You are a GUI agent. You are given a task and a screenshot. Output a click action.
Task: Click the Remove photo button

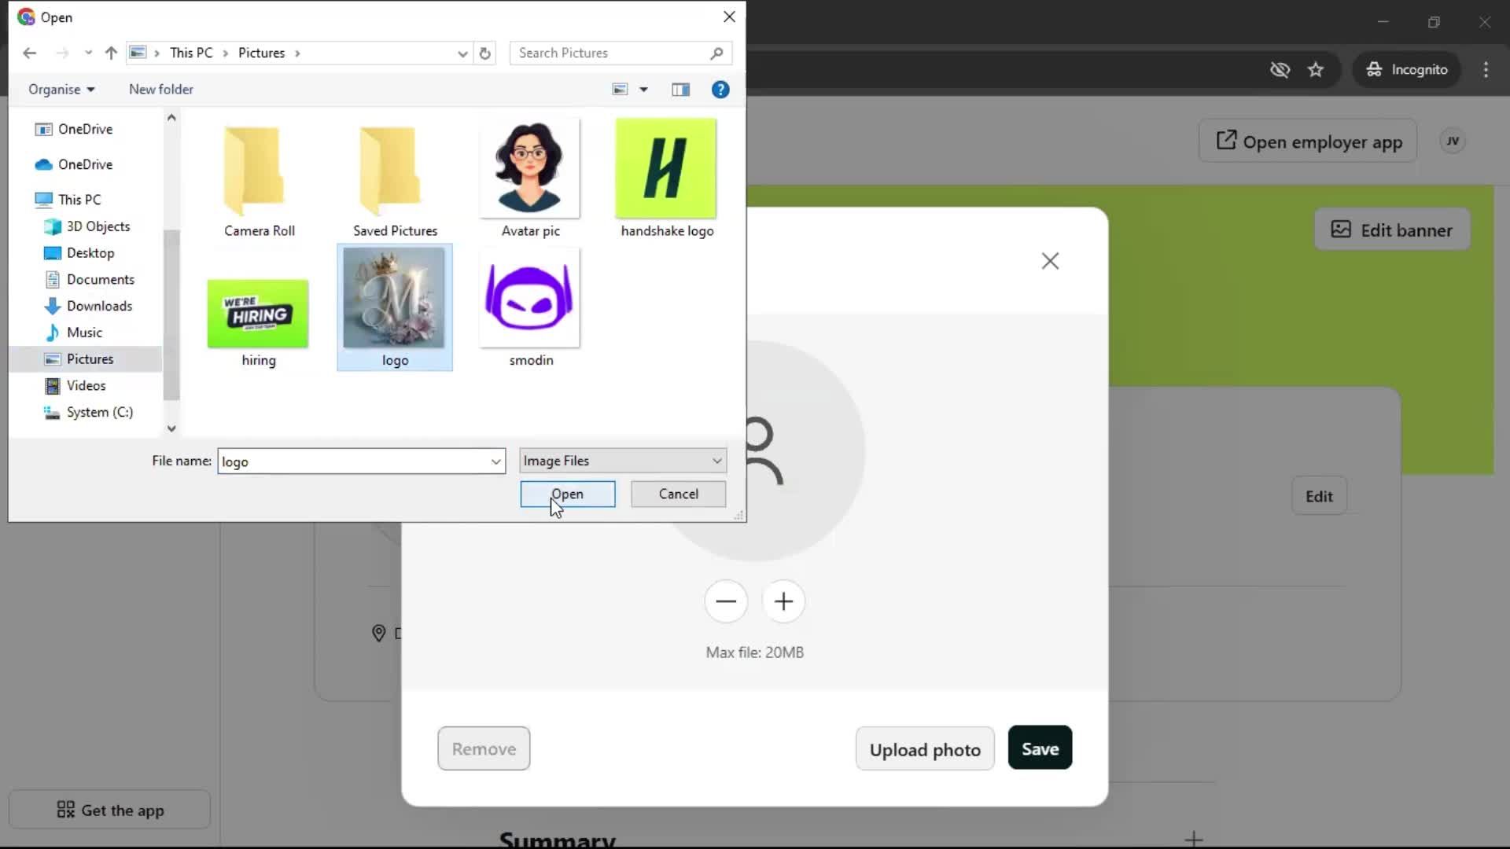point(484,748)
